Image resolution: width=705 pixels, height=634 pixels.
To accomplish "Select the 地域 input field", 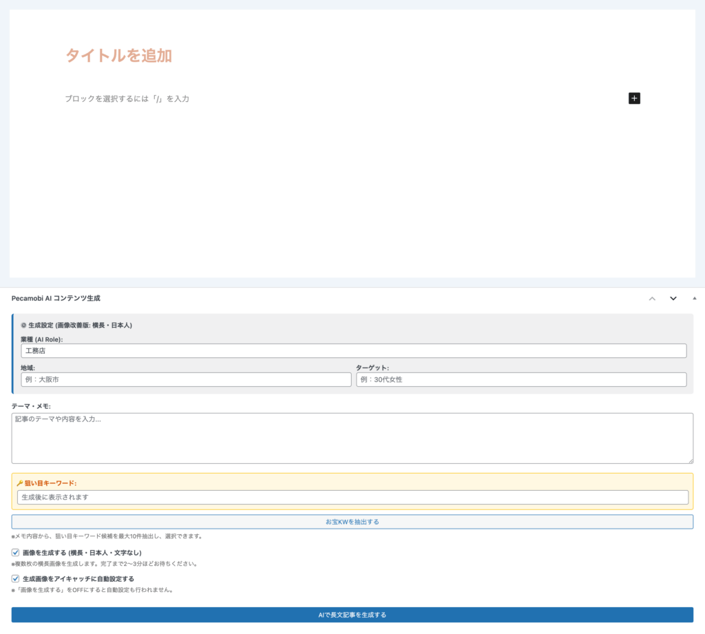I will 186,380.
